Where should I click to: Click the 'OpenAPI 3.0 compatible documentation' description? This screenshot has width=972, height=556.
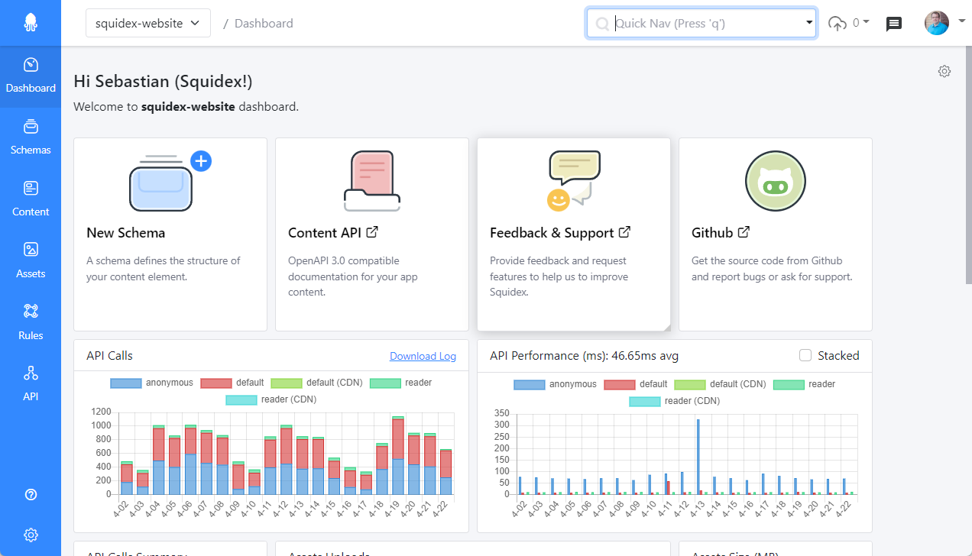coord(353,276)
